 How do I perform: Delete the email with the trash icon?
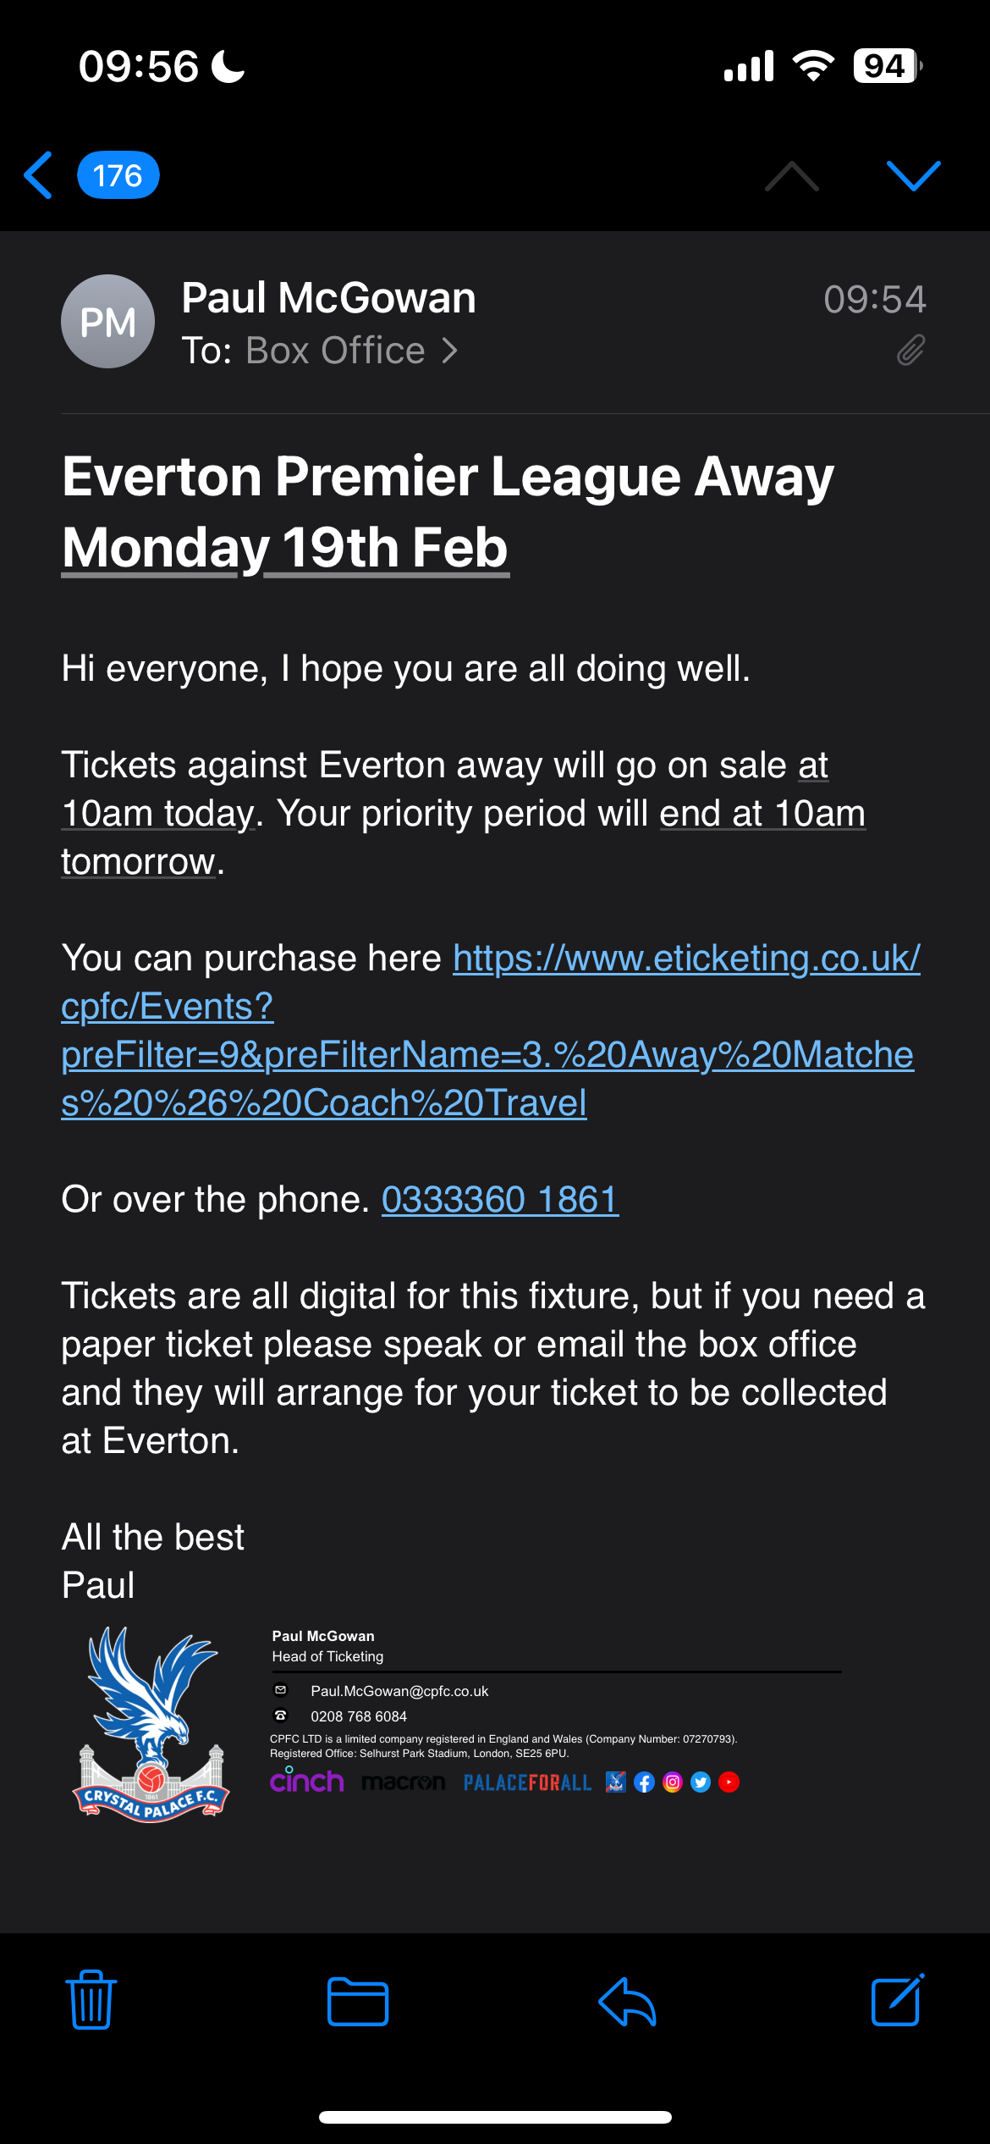coord(91,2000)
